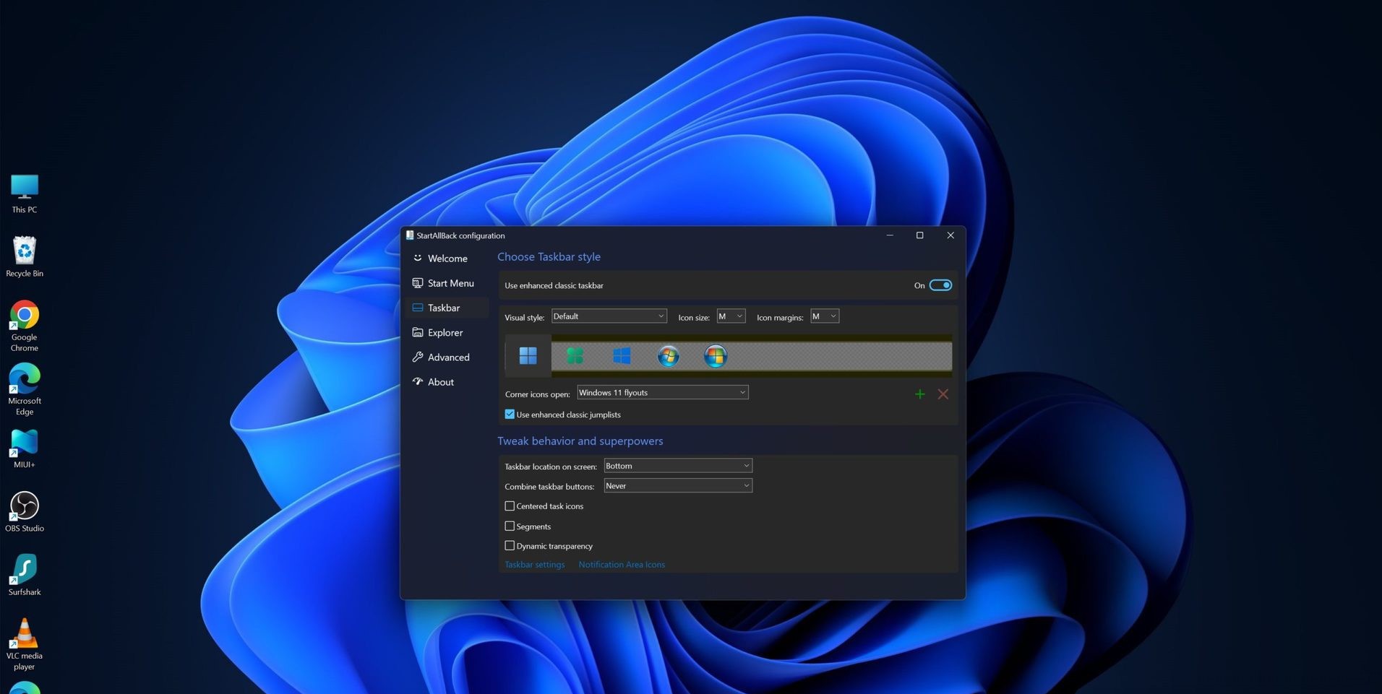
Task: Open the Visual style dropdown
Action: pos(609,316)
